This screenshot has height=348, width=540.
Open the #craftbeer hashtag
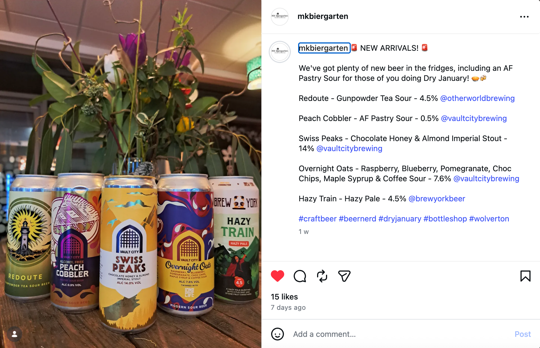pos(318,219)
